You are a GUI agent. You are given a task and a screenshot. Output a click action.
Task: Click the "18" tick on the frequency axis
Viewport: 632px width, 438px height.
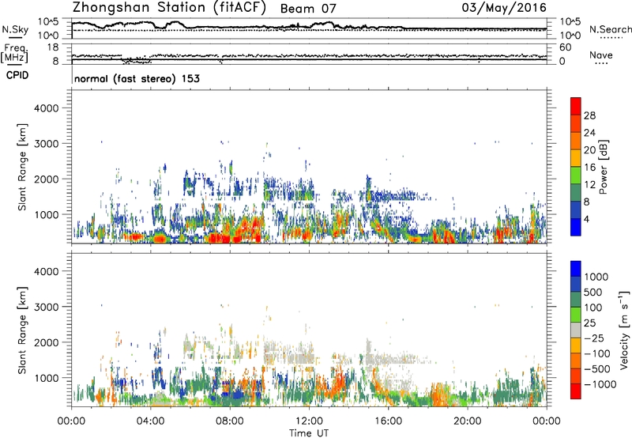52,47
